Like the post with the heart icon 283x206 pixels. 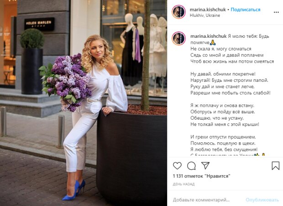(177, 166)
